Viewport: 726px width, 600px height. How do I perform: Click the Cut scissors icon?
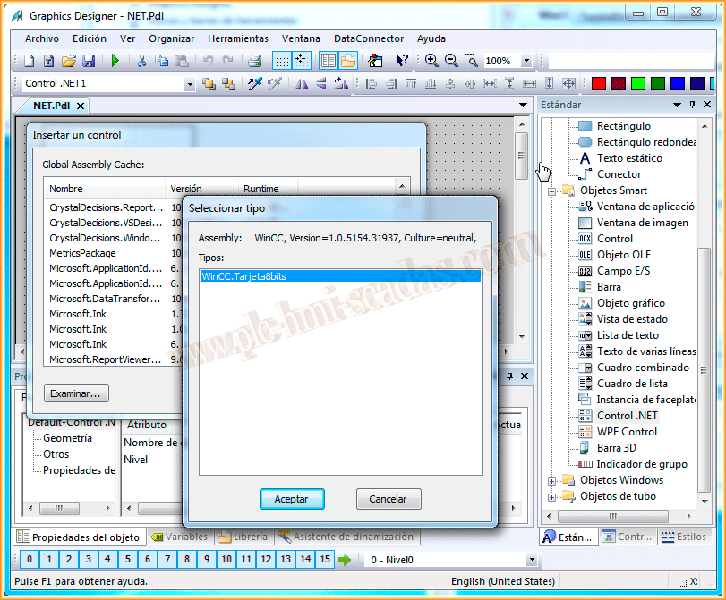tap(141, 61)
